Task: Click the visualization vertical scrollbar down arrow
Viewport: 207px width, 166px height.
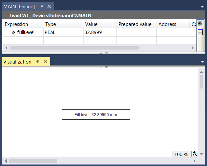Action: (x=201, y=154)
